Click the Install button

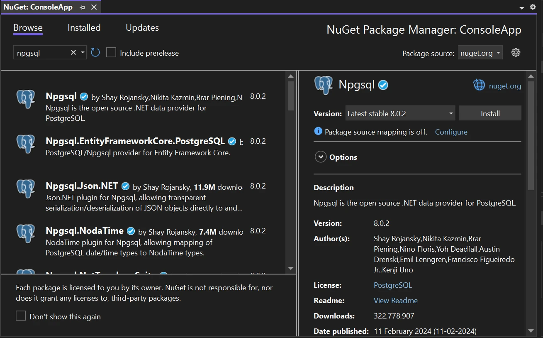(x=490, y=113)
